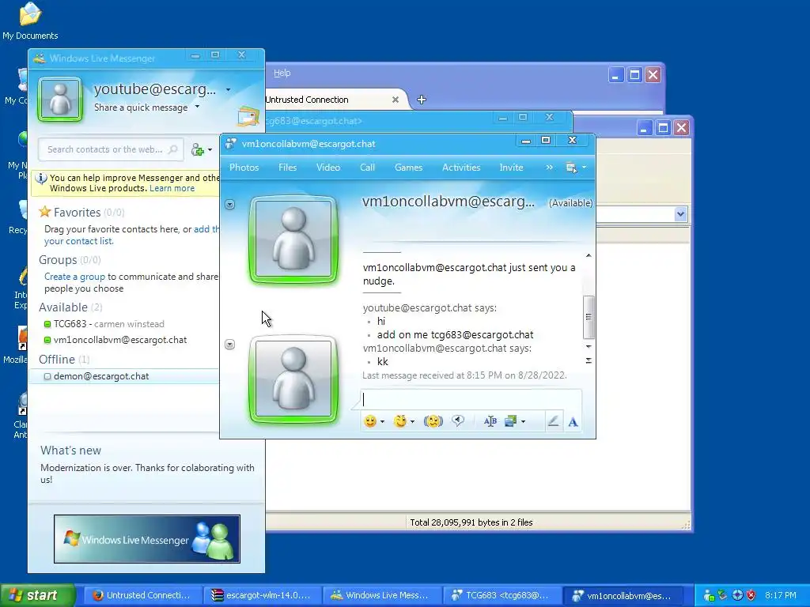
Task: Select the Untrusted Connection browser tab
Action: pos(331,100)
